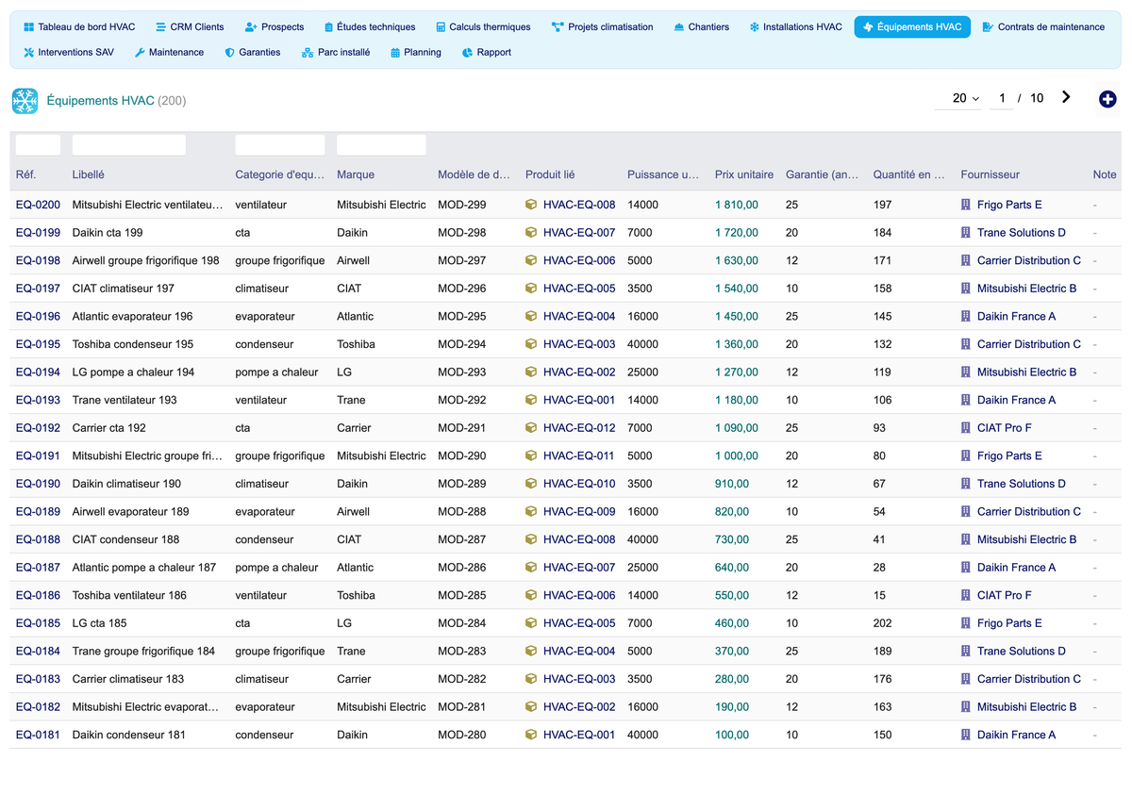This screenshot has width=1132, height=794.
Task: Click product cube icon in EQ-0186 row
Action: [531, 595]
